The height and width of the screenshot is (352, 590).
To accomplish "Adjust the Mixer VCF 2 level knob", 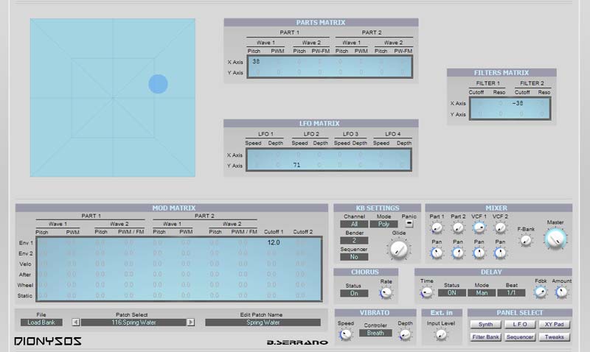I will (x=500, y=228).
